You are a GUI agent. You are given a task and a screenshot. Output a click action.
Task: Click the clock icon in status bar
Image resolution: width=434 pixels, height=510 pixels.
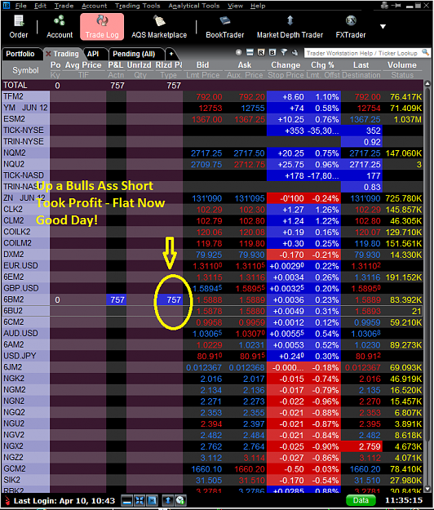180,500
